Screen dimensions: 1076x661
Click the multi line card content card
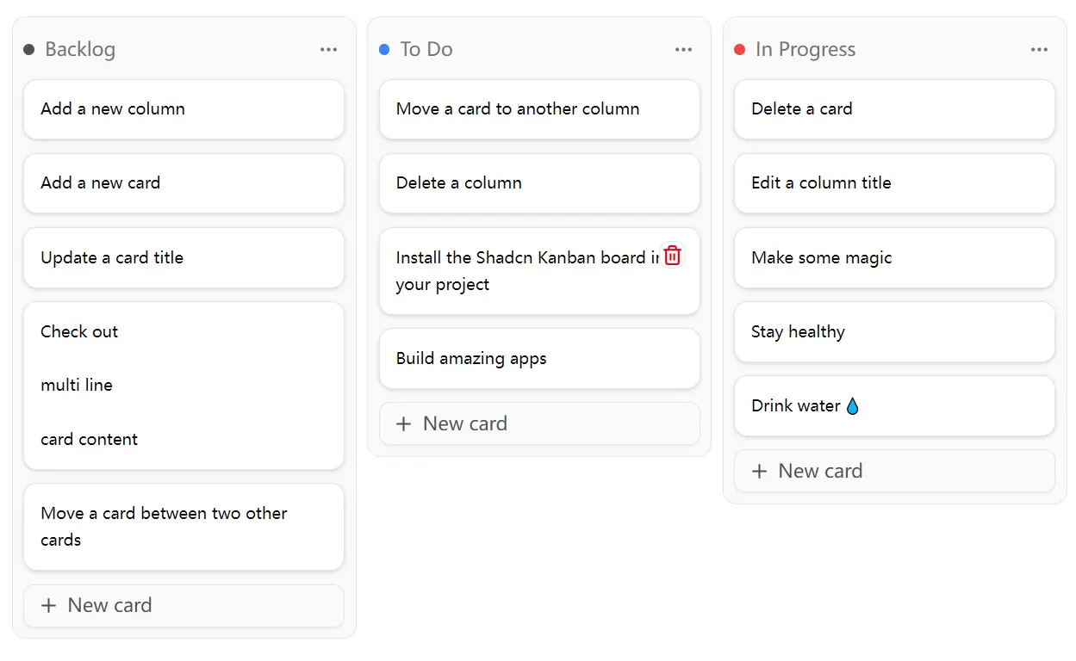(183, 386)
